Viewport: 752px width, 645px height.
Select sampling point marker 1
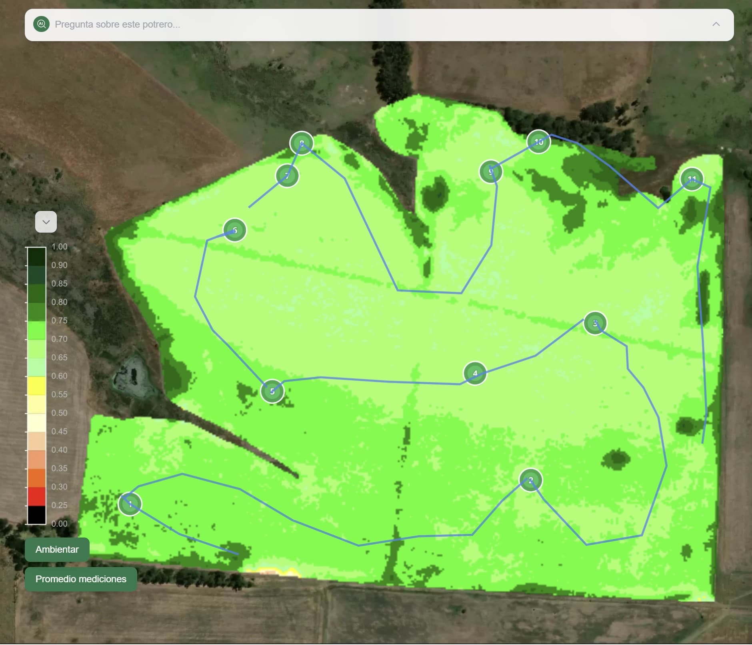pyautogui.click(x=130, y=504)
